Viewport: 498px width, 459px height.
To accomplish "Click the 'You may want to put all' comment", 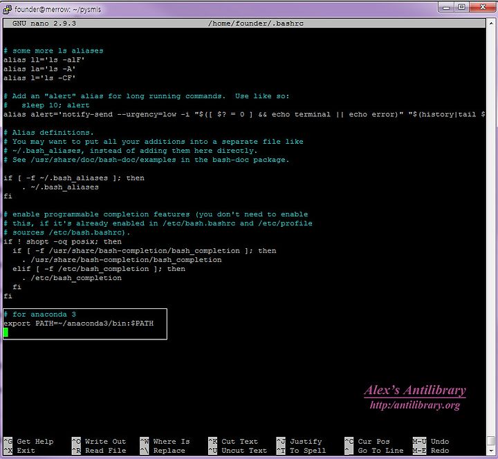I will pyautogui.click(x=154, y=142).
